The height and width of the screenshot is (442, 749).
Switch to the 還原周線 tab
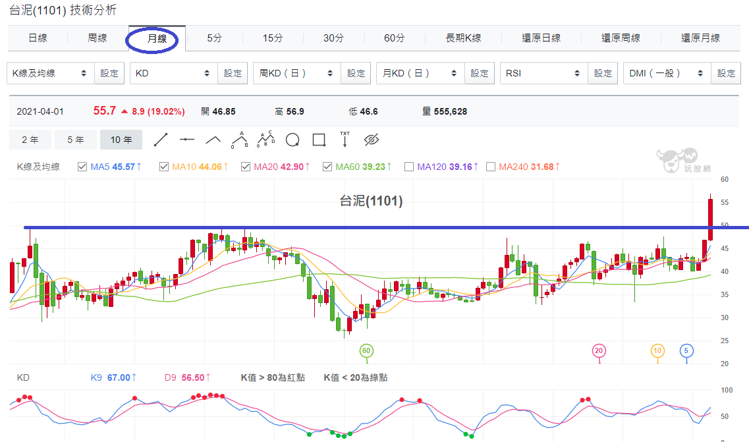pos(621,38)
